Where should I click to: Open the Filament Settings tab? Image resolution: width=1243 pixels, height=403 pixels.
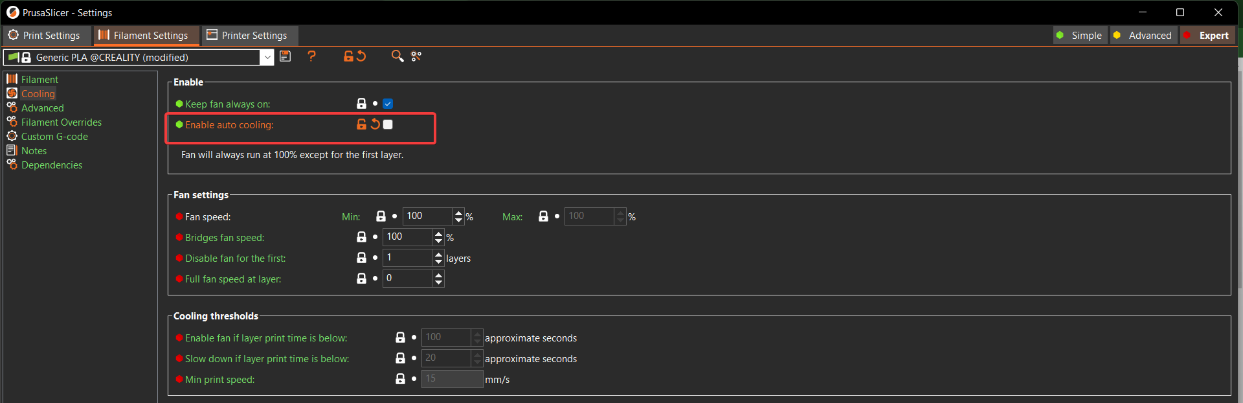click(146, 36)
